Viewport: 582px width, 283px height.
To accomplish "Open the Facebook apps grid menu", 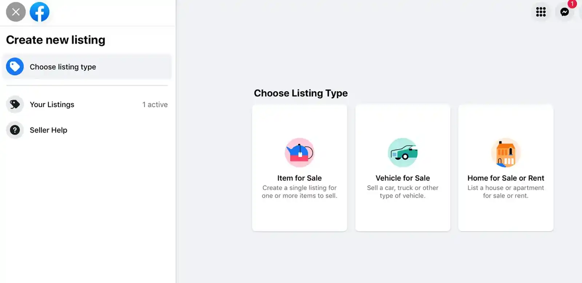I will click(541, 12).
